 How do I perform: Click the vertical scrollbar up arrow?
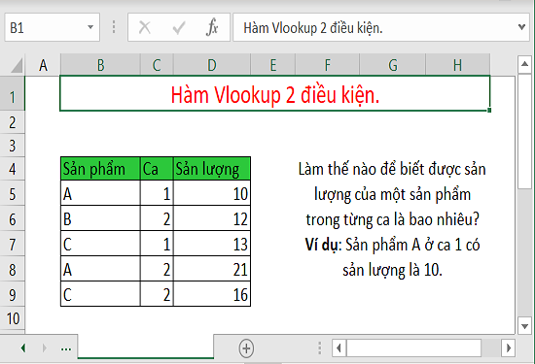click(x=524, y=64)
